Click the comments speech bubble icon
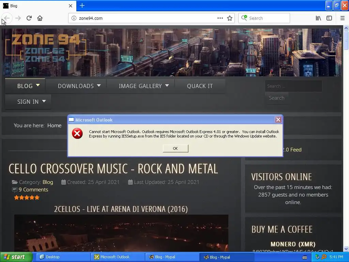349x262 pixels. click(14, 190)
